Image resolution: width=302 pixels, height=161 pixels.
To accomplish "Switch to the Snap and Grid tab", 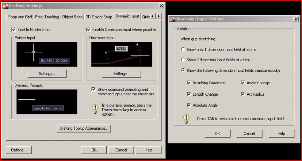I will [x=20, y=17].
